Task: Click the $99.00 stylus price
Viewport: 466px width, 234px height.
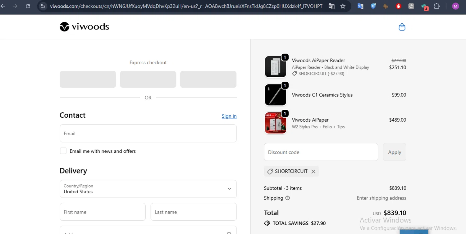Action: click(x=399, y=95)
